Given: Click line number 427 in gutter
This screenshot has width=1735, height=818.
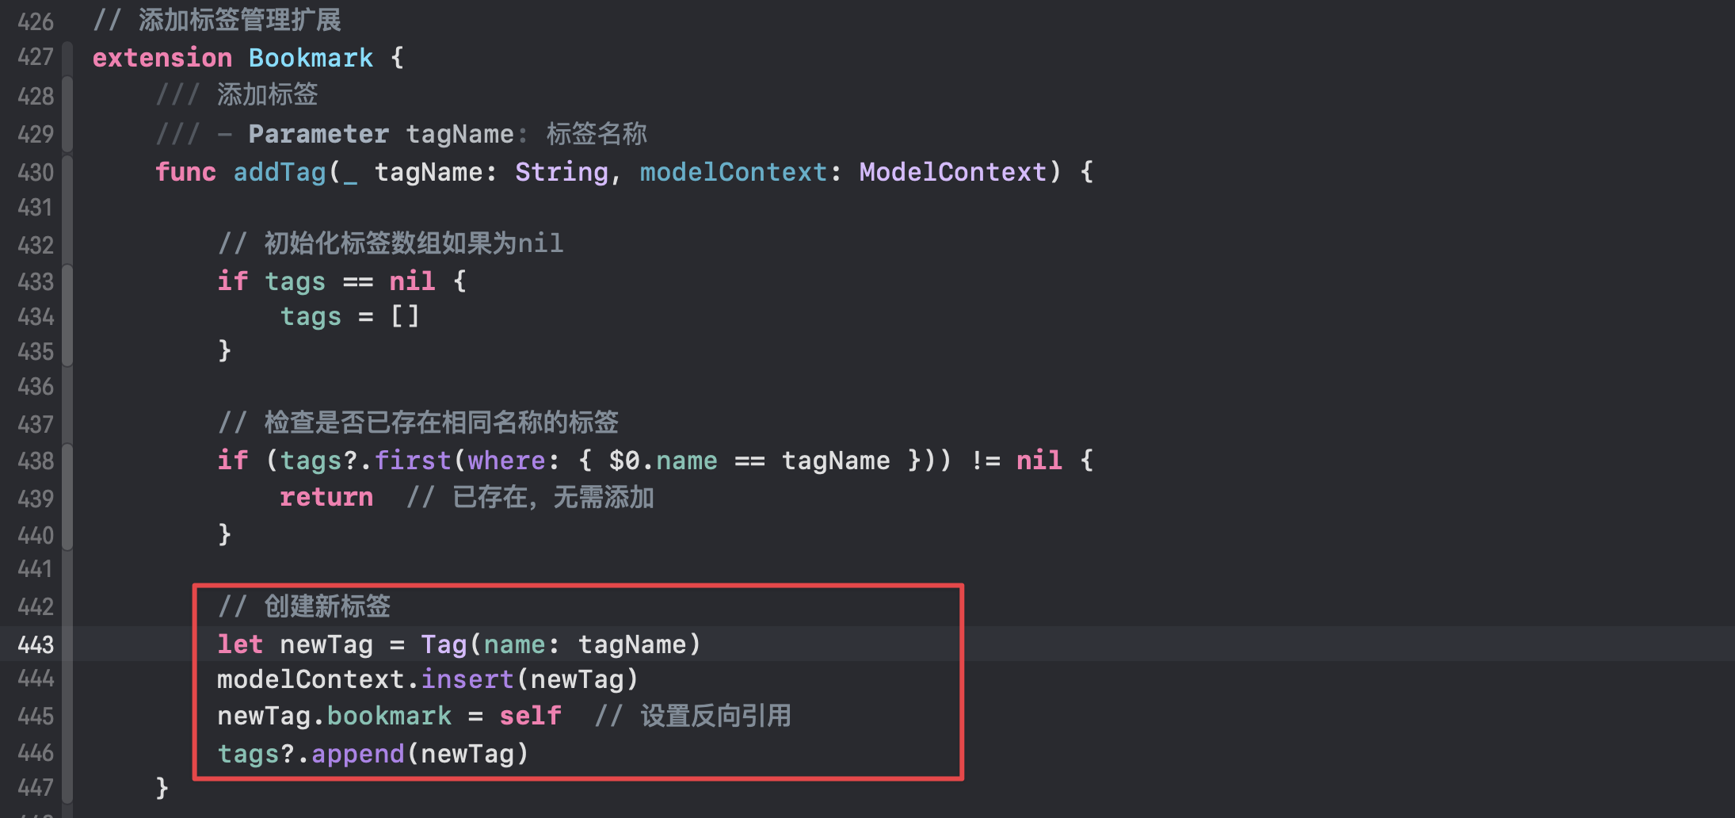Looking at the screenshot, I should 36,57.
